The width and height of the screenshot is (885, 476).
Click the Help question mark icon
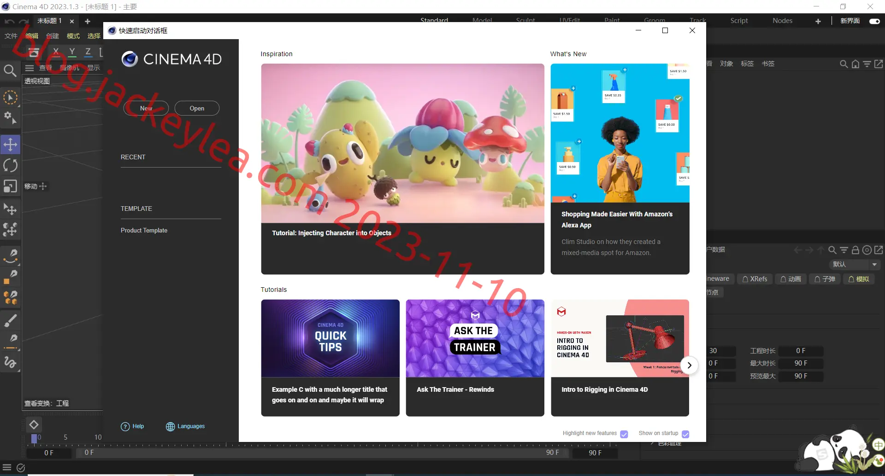click(x=125, y=427)
